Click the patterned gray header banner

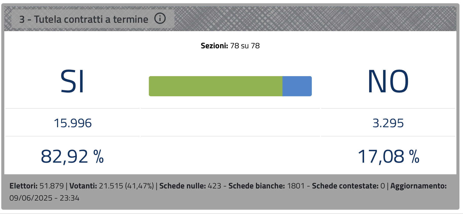(x=314, y=19)
